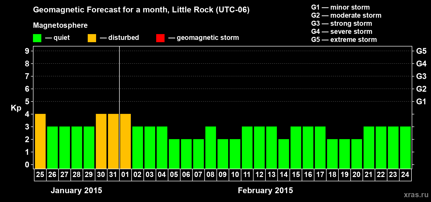Select the "G1 — minor storm" legend line
Image resolution: width=431 pixels, height=202 pixels.
(340, 7)
